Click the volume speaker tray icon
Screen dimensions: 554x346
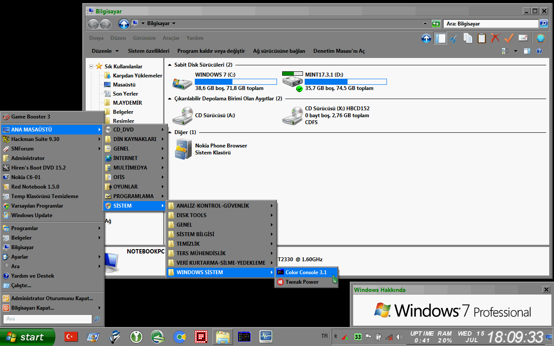[399, 337]
